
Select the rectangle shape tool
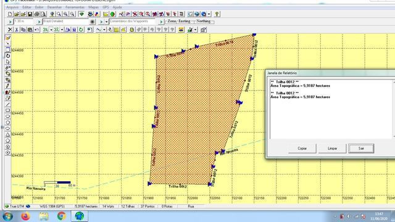coord(8,110)
